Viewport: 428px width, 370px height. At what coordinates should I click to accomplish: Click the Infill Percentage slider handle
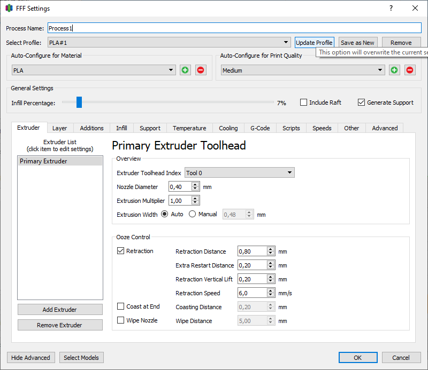pos(79,102)
